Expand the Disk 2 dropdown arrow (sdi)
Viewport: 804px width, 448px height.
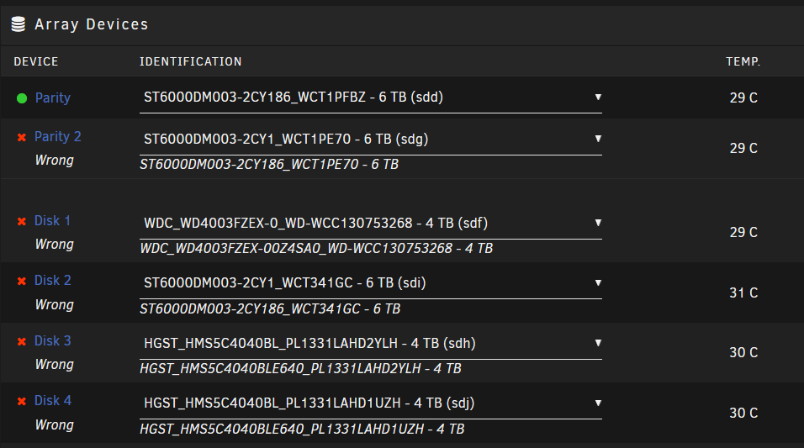coord(598,282)
